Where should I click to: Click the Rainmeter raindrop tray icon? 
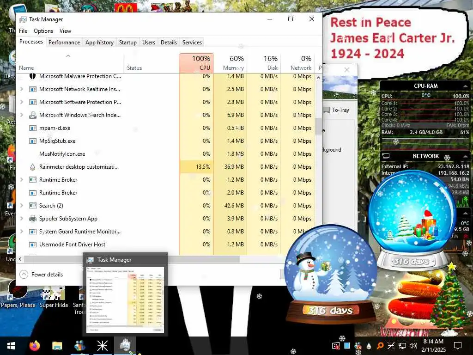pos(369,346)
